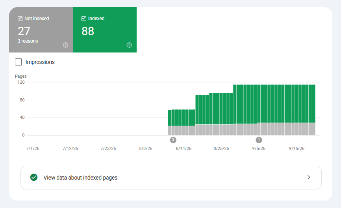Click the green checkmark icon beside View data
341x208 pixels.
pos(34,178)
